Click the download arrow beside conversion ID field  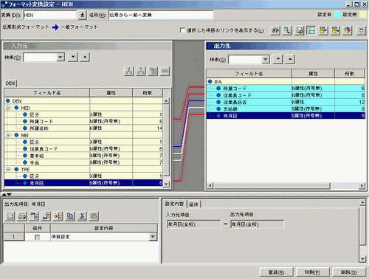coord(82,15)
